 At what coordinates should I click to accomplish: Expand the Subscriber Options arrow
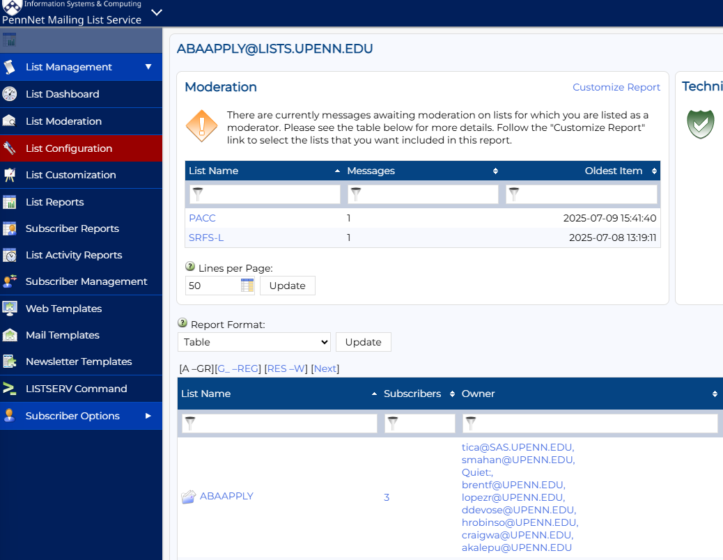(x=148, y=416)
